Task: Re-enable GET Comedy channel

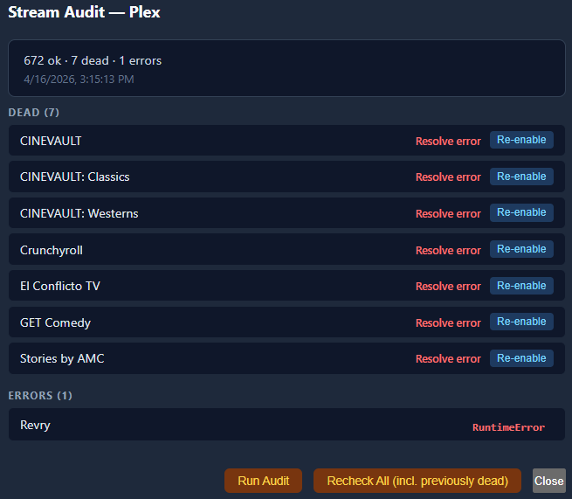Action: point(521,322)
